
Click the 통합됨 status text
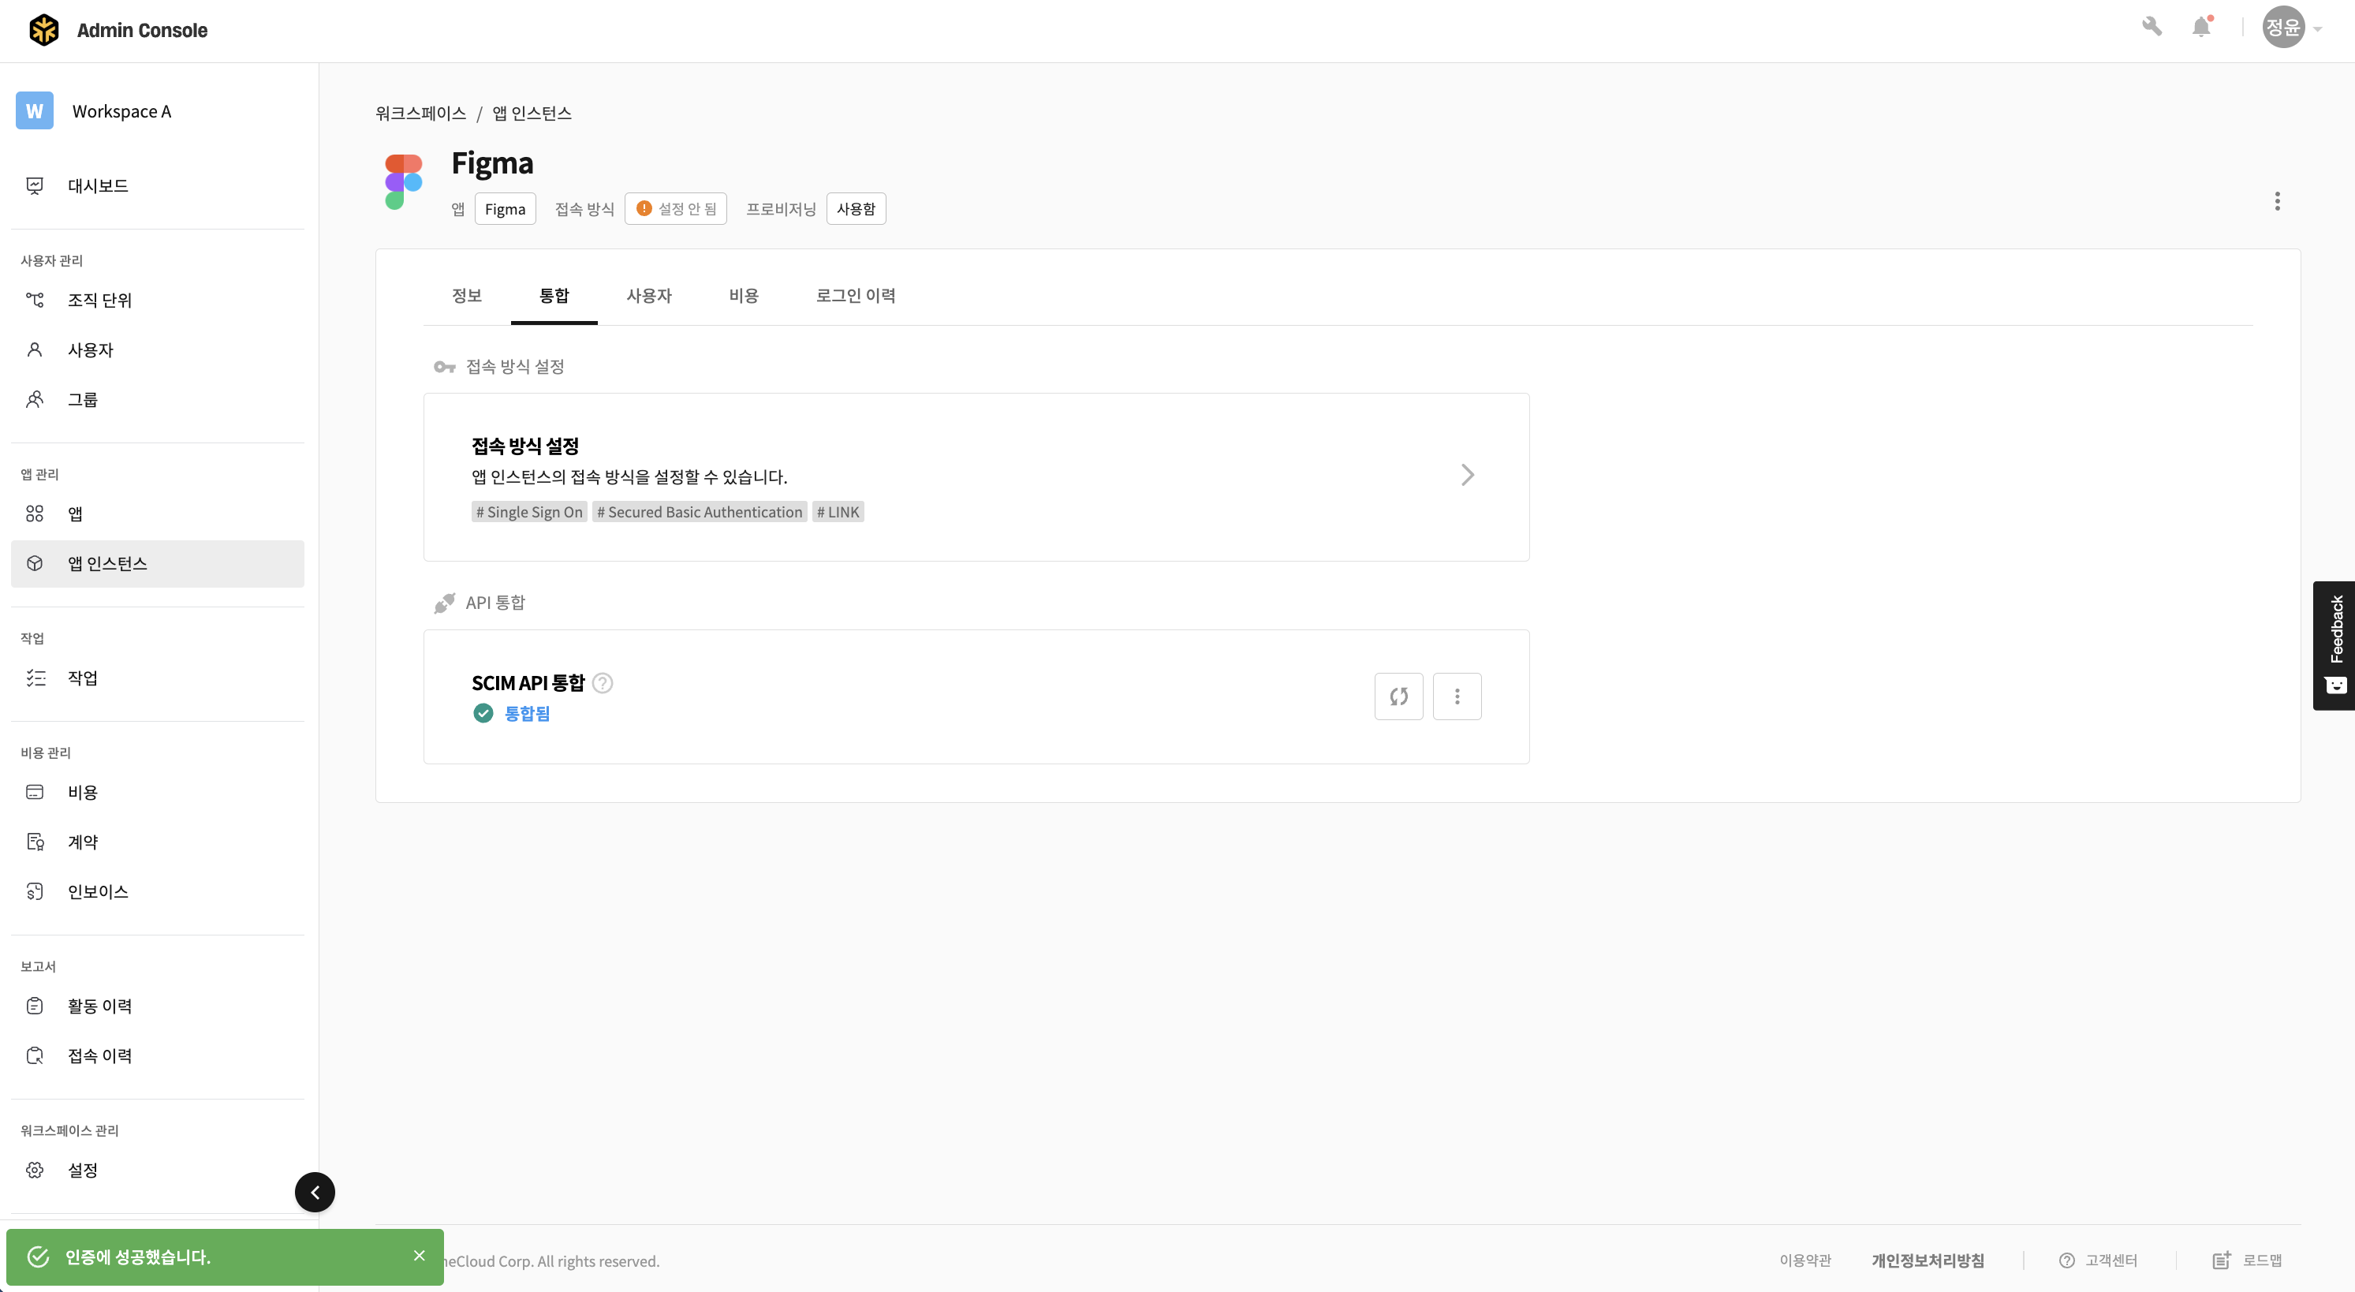pos(528,713)
